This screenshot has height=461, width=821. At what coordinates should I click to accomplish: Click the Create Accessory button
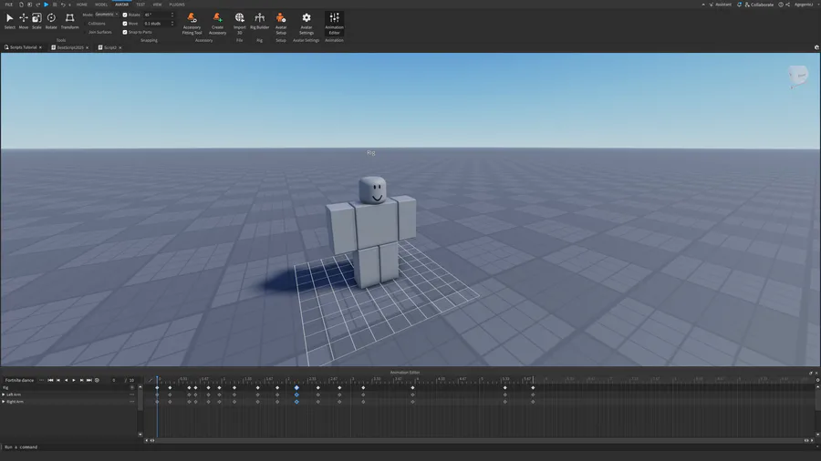(217, 24)
